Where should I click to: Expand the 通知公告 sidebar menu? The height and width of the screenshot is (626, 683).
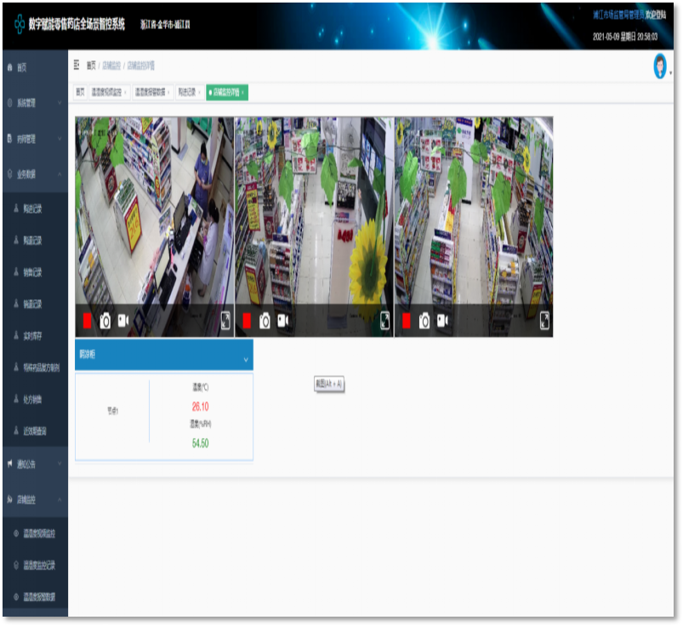pyautogui.click(x=34, y=464)
